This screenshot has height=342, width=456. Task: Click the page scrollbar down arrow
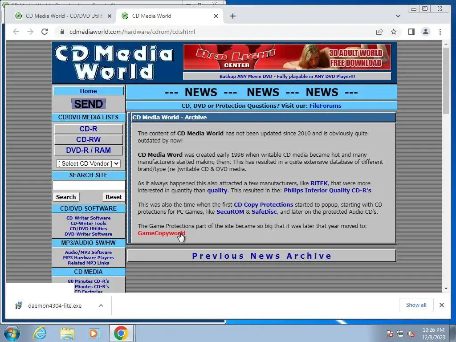click(446, 289)
